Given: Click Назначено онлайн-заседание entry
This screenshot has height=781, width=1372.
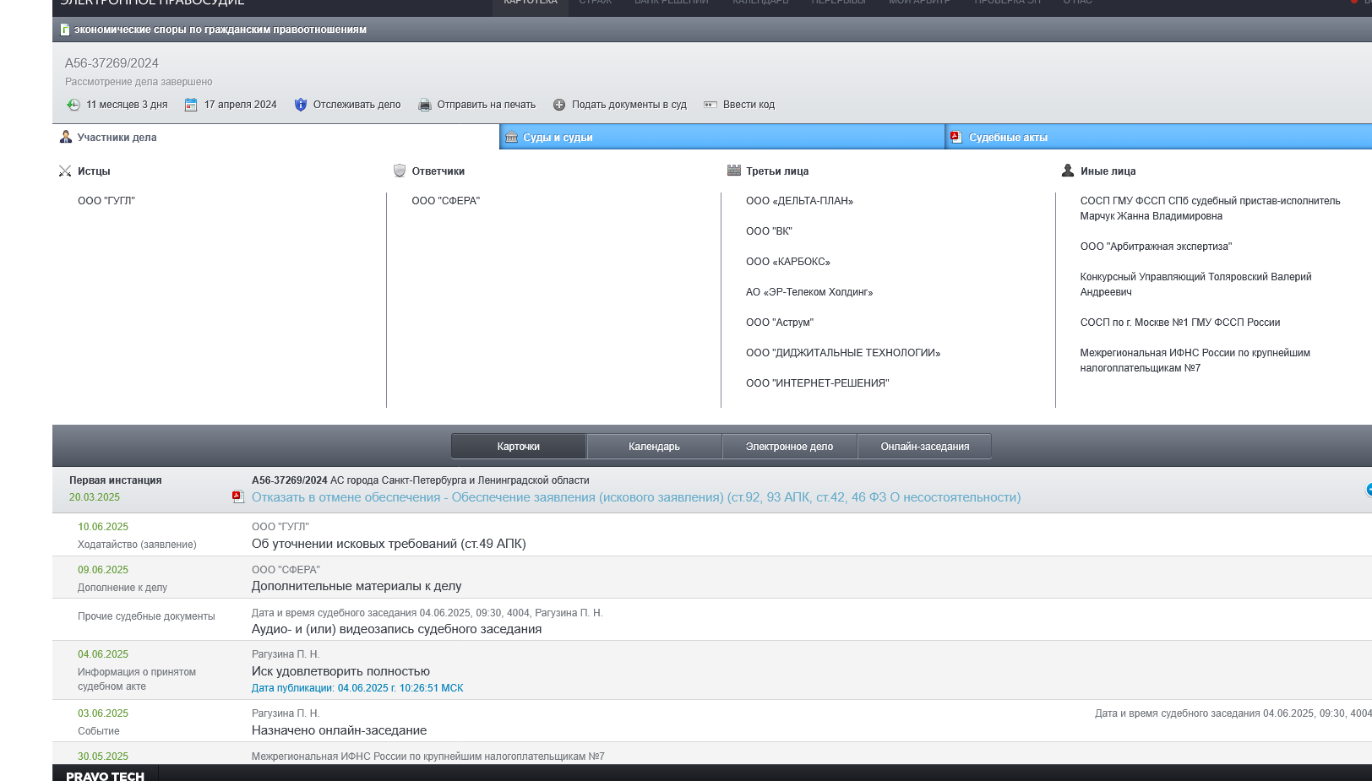Looking at the screenshot, I should coord(339,730).
